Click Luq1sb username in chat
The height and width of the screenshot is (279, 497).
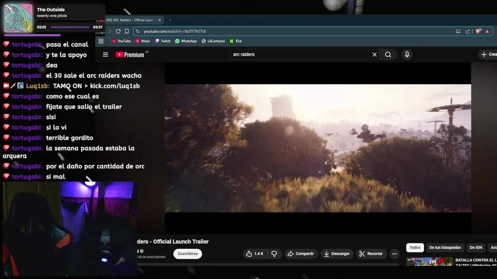click(x=38, y=86)
